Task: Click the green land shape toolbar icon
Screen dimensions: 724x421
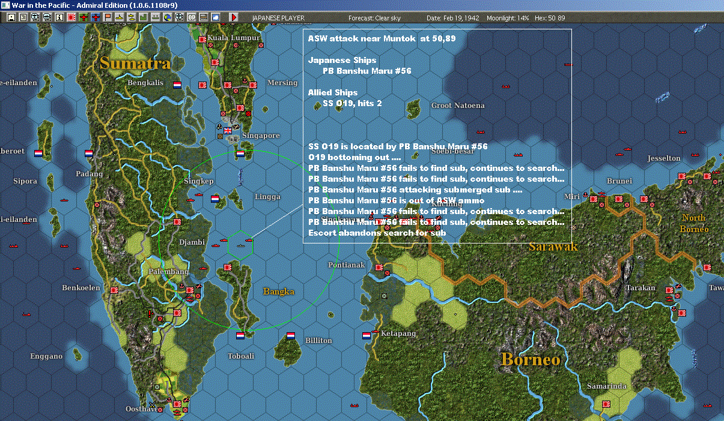Action: point(143,17)
